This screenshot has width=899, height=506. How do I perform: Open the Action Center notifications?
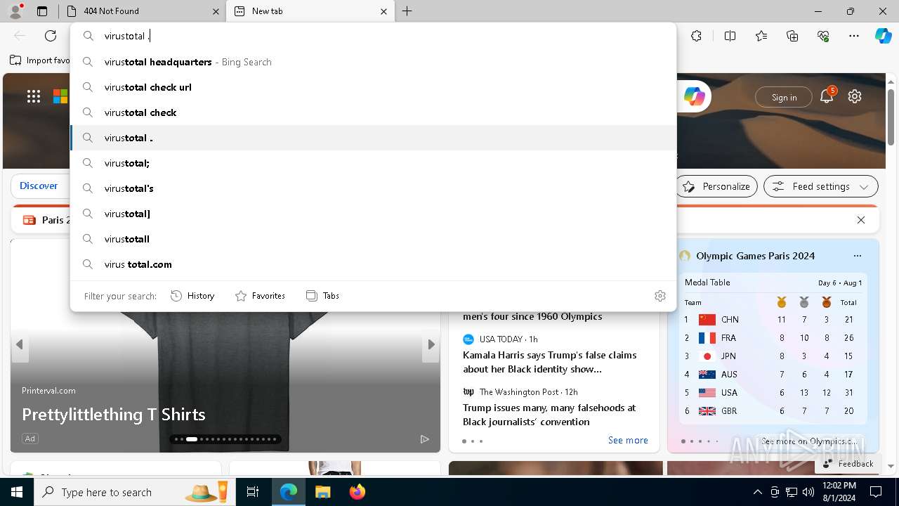pos(876,492)
